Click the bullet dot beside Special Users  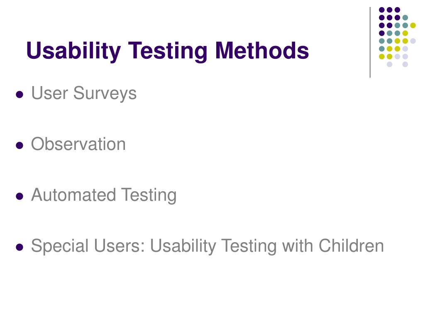[x=20, y=247]
